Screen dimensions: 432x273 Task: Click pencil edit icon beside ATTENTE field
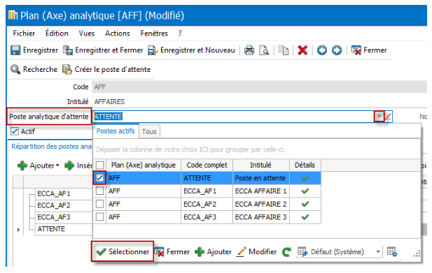(388, 117)
